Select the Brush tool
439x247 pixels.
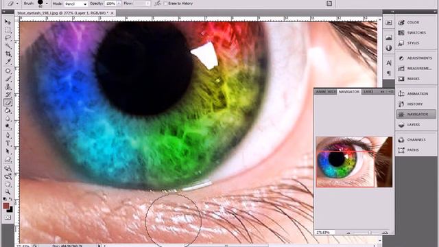point(8,79)
